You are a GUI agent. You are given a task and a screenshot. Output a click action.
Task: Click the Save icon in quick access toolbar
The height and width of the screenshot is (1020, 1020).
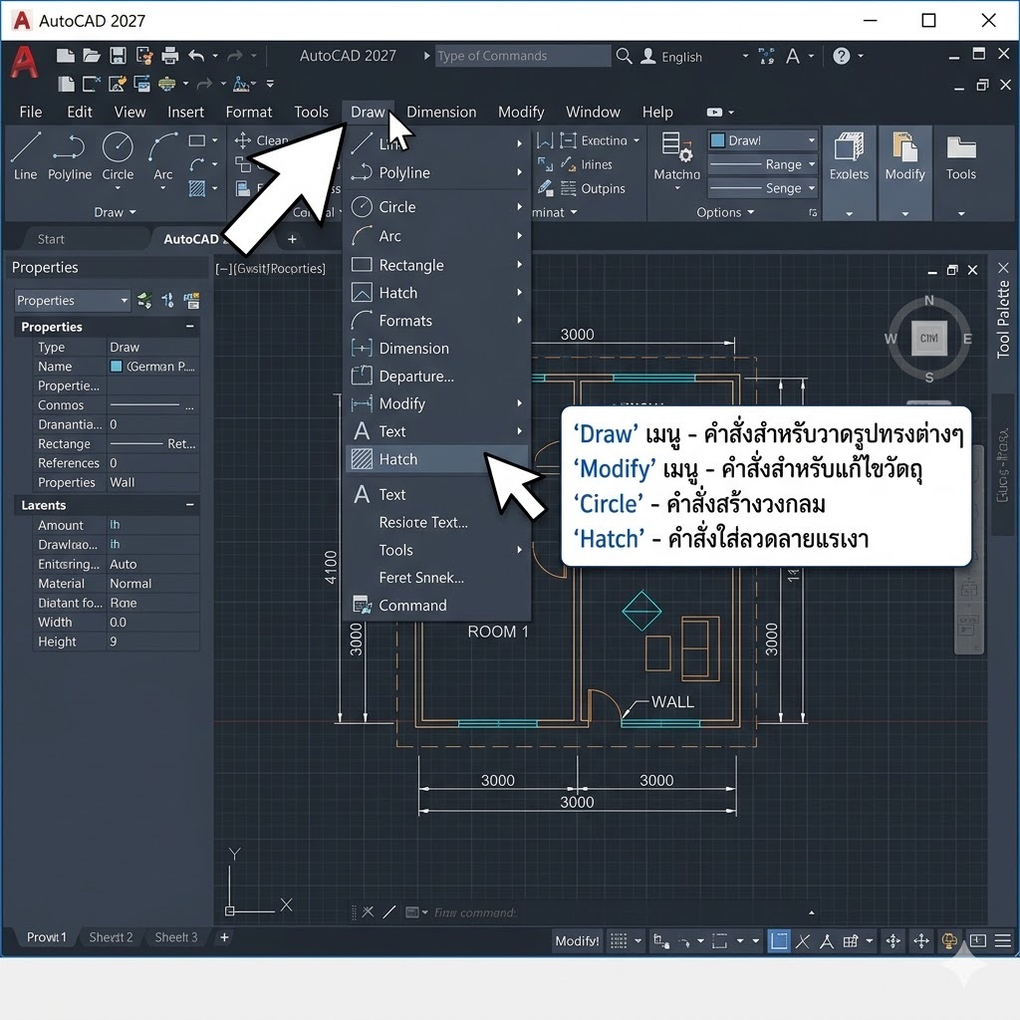(118, 56)
